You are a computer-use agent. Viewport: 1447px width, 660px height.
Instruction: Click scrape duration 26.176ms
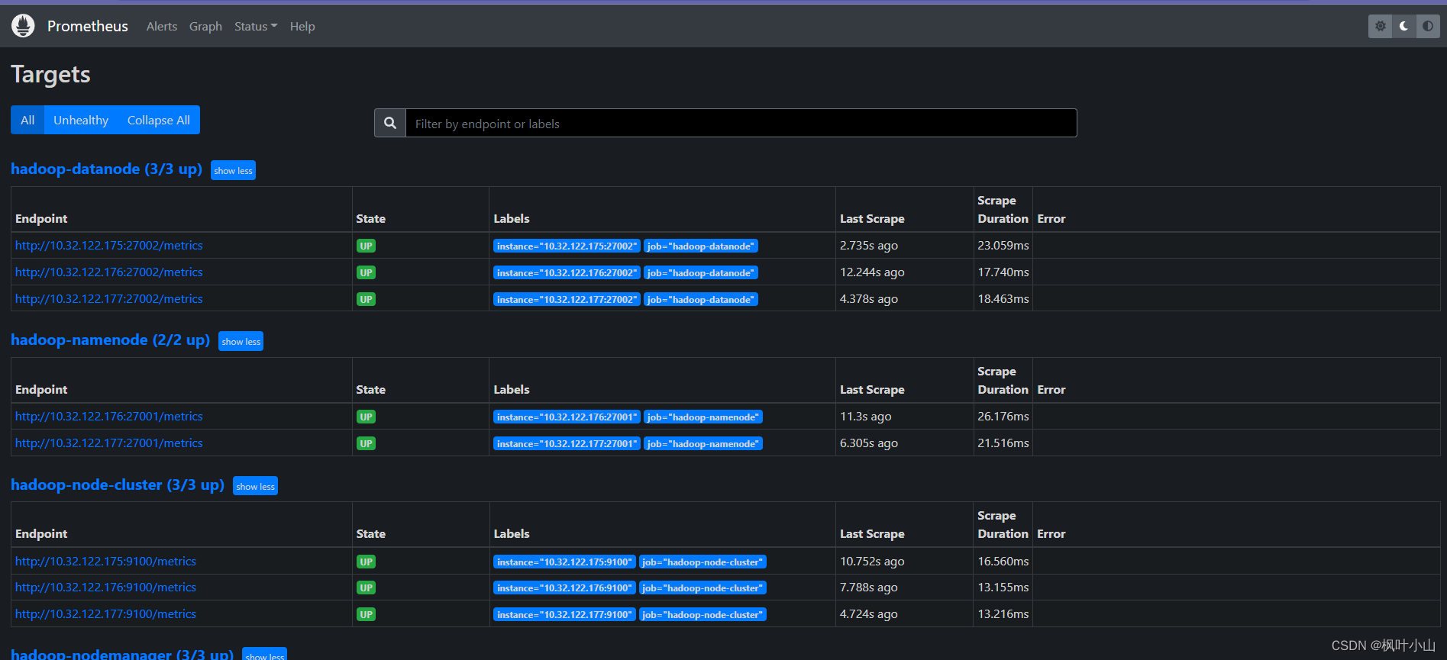tap(1003, 417)
